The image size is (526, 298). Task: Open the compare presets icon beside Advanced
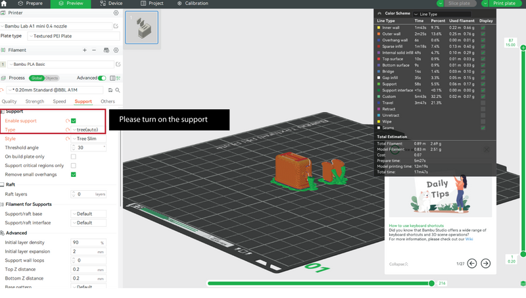click(x=112, y=78)
